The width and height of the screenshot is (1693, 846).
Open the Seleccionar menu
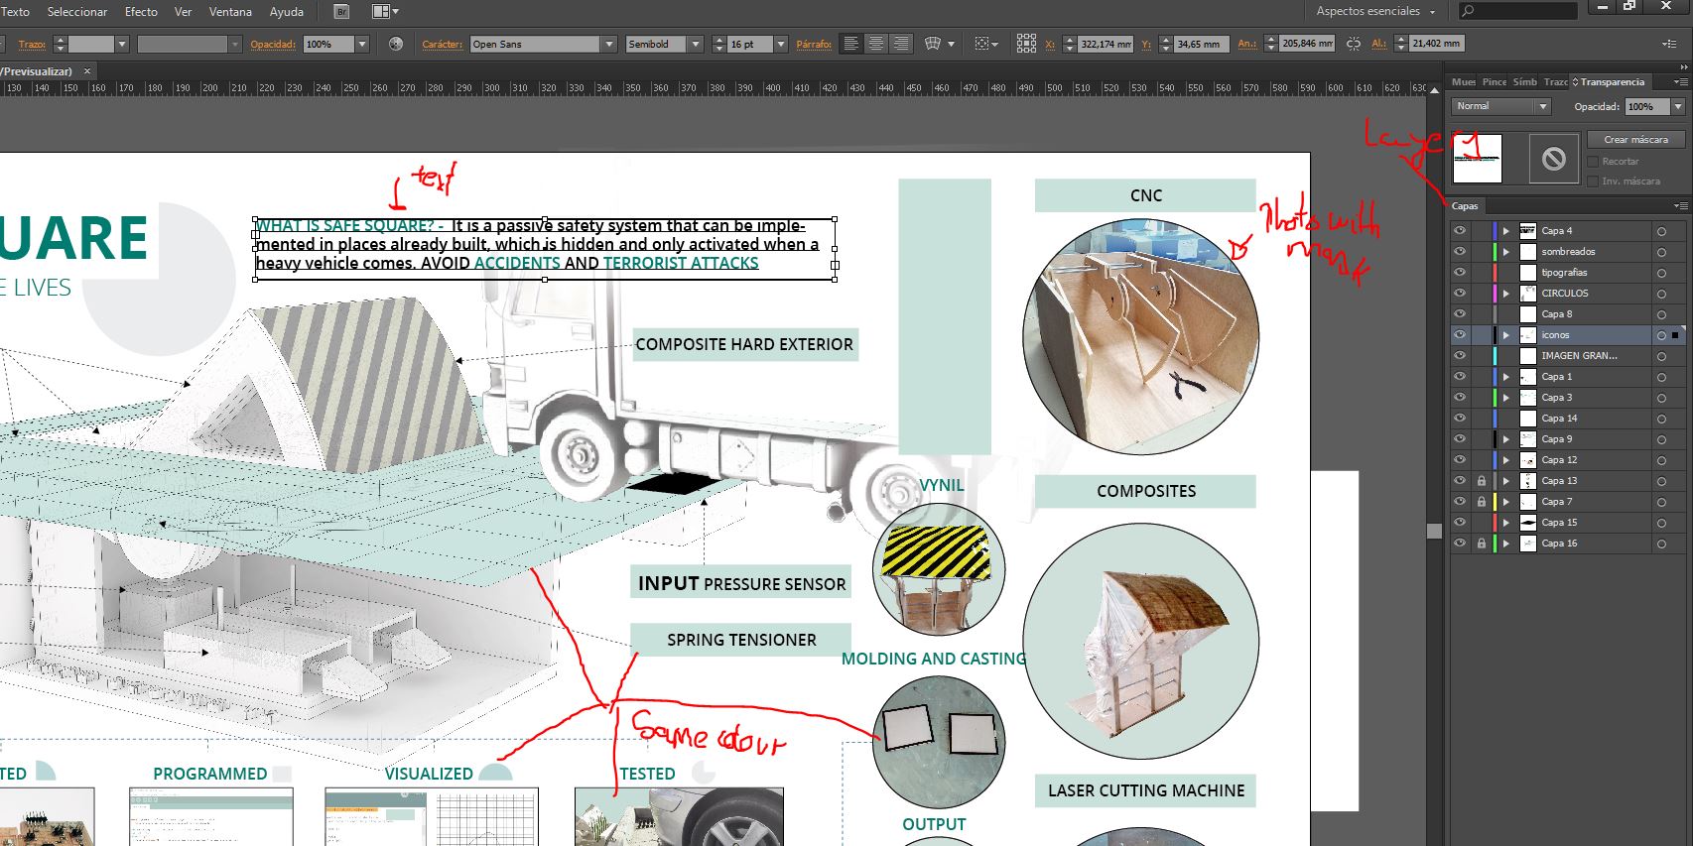click(76, 12)
